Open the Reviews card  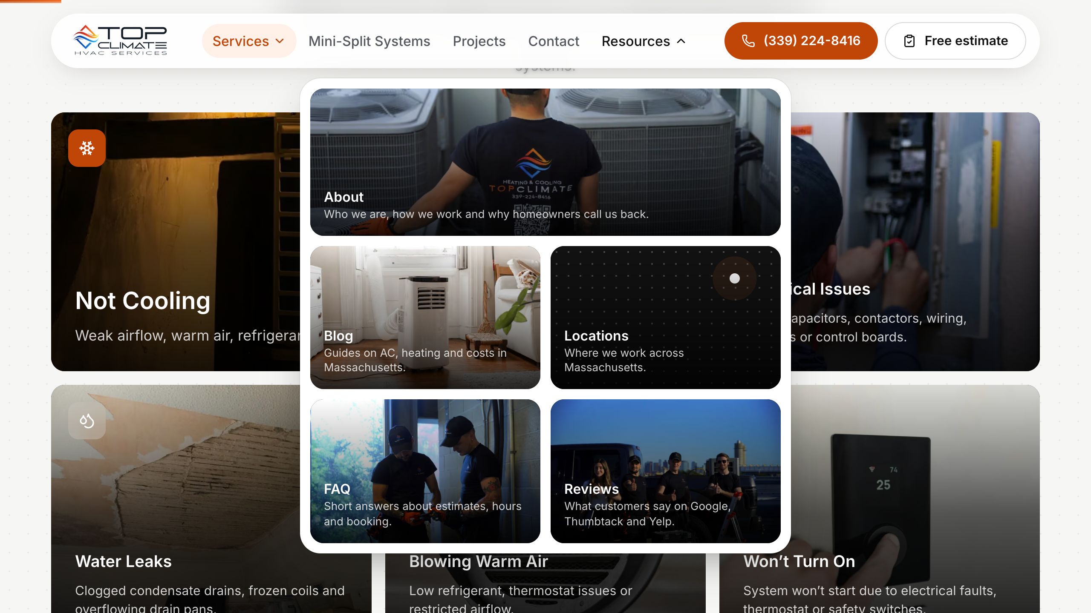pyautogui.click(x=666, y=471)
